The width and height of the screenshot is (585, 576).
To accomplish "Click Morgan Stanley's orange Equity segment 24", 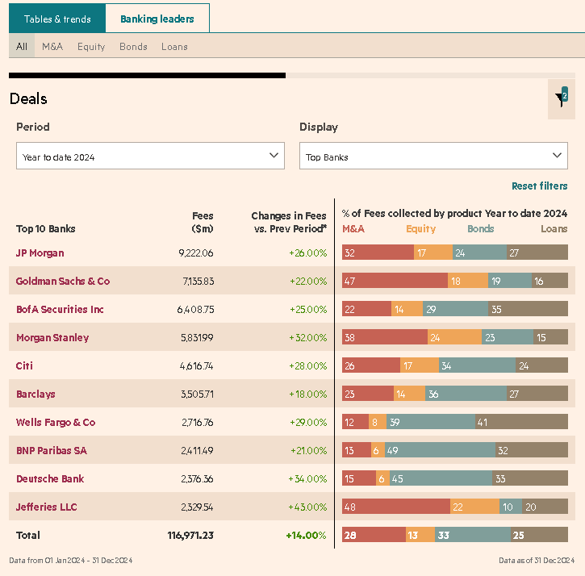I will 454,337.
